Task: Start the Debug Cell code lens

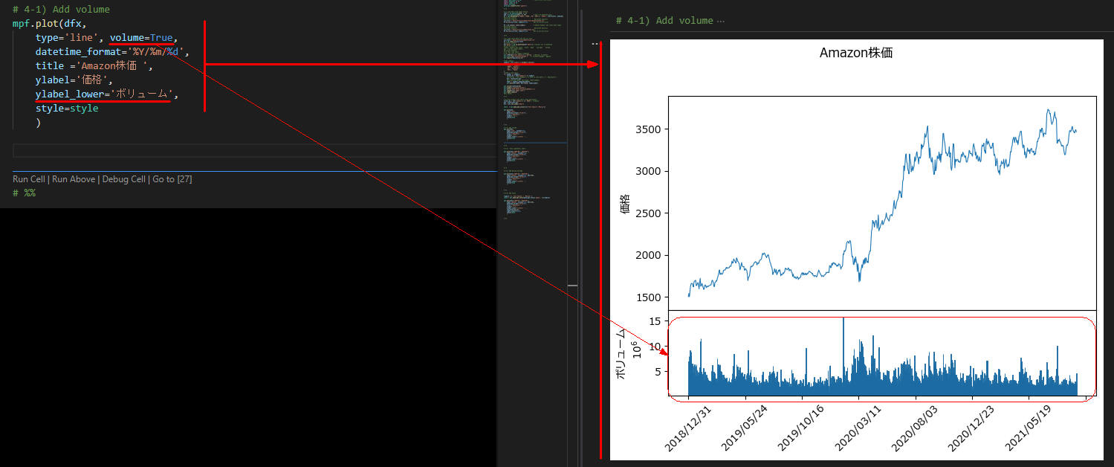Action: coord(123,179)
